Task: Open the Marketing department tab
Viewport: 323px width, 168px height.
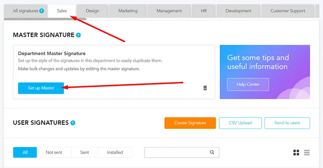Action: (x=128, y=11)
